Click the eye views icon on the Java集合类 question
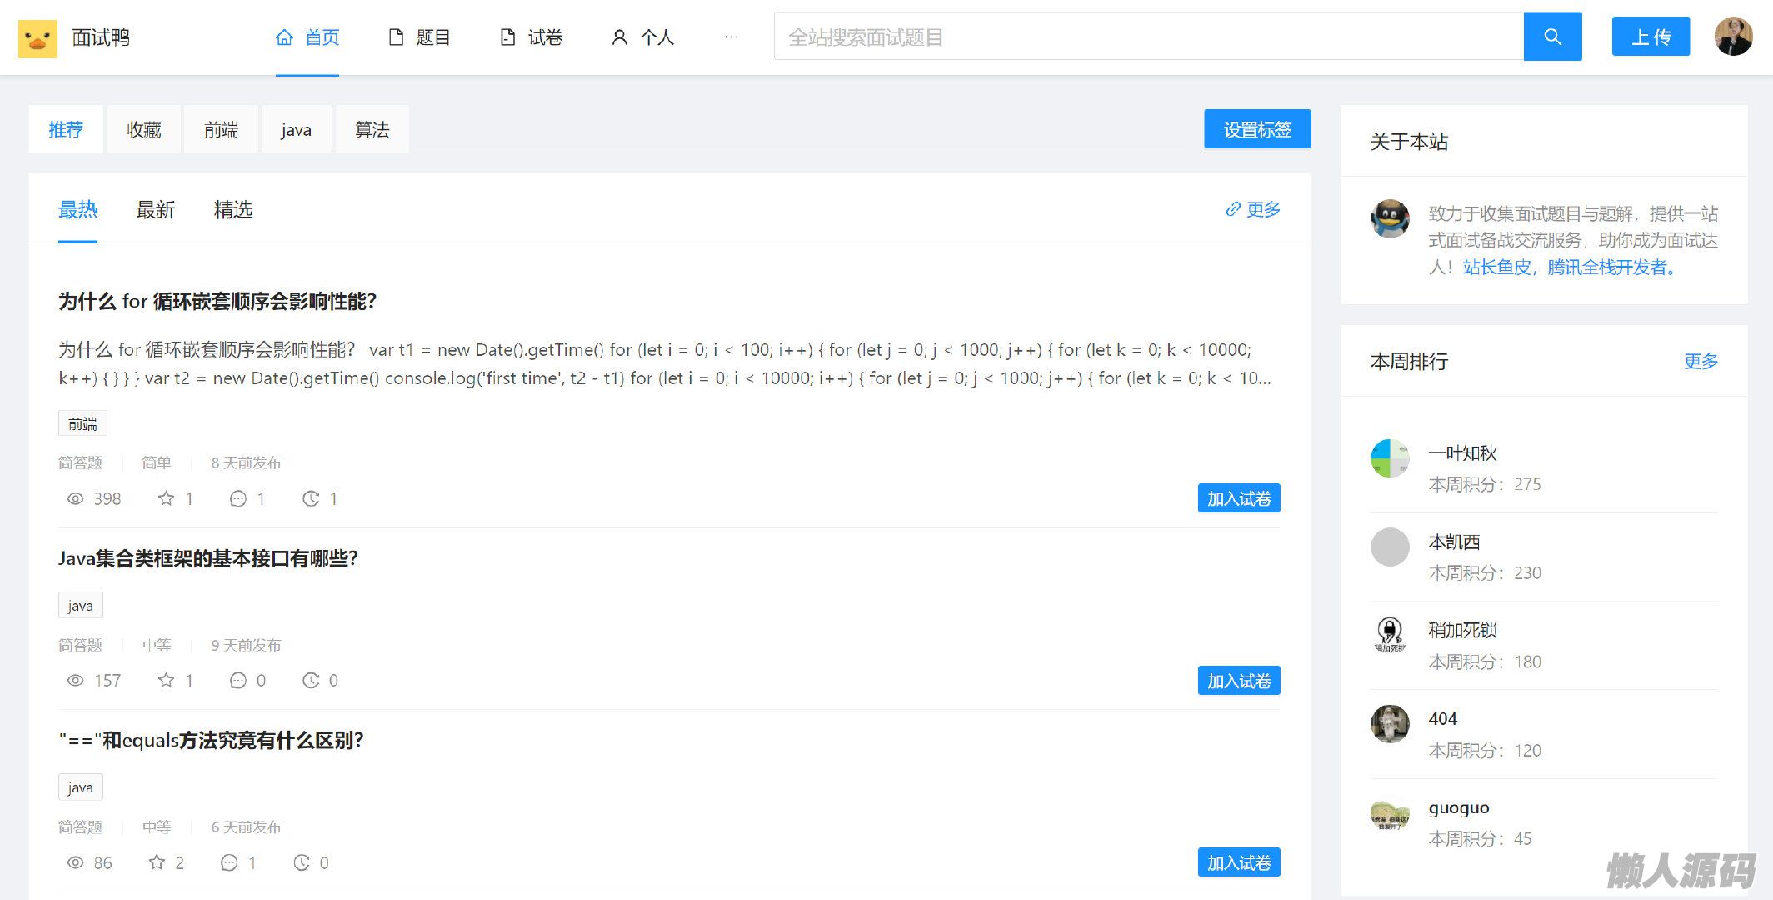1773x900 pixels. coord(75,681)
